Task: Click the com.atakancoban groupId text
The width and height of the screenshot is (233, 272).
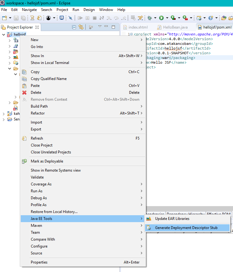Action: coord(174,44)
